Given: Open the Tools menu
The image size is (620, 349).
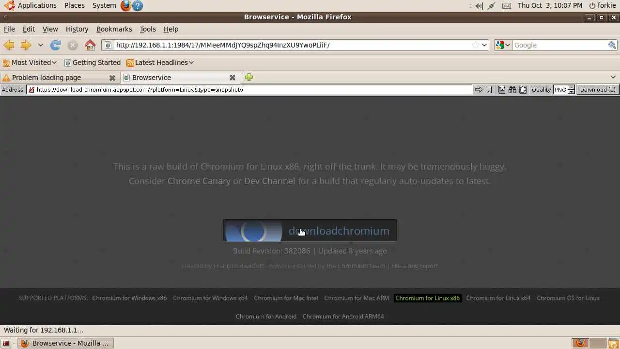Looking at the screenshot, I should [x=148, y=29].
